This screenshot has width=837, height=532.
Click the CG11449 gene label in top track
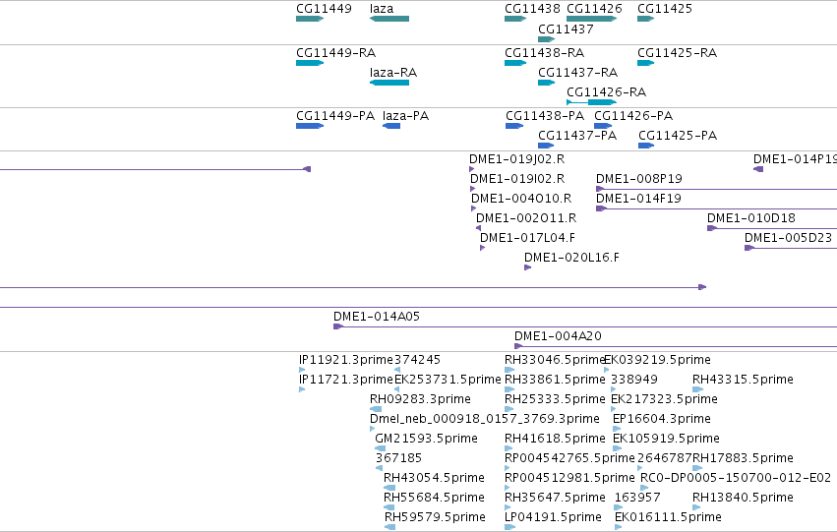324,9
